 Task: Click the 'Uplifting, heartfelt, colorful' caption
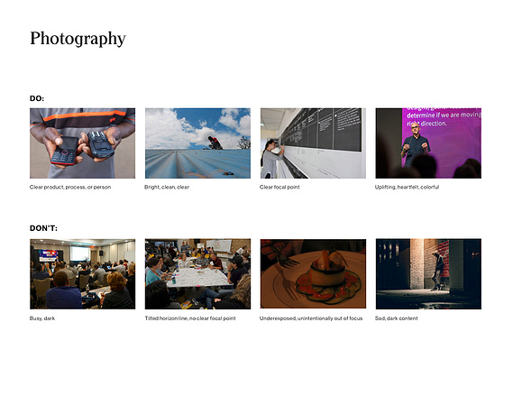point(407,188)
